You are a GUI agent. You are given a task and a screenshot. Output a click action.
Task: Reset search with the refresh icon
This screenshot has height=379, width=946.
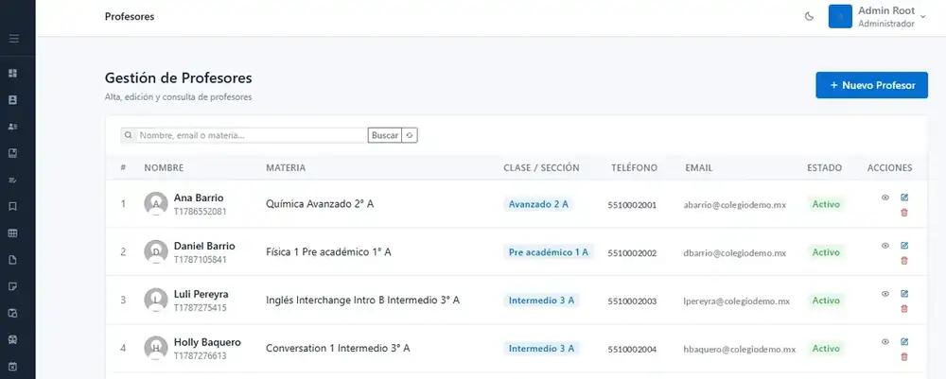[x=410, y=135]
